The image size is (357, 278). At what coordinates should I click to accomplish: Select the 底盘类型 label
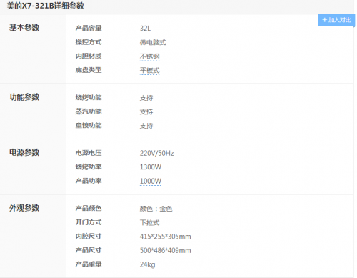pos(89,70)
